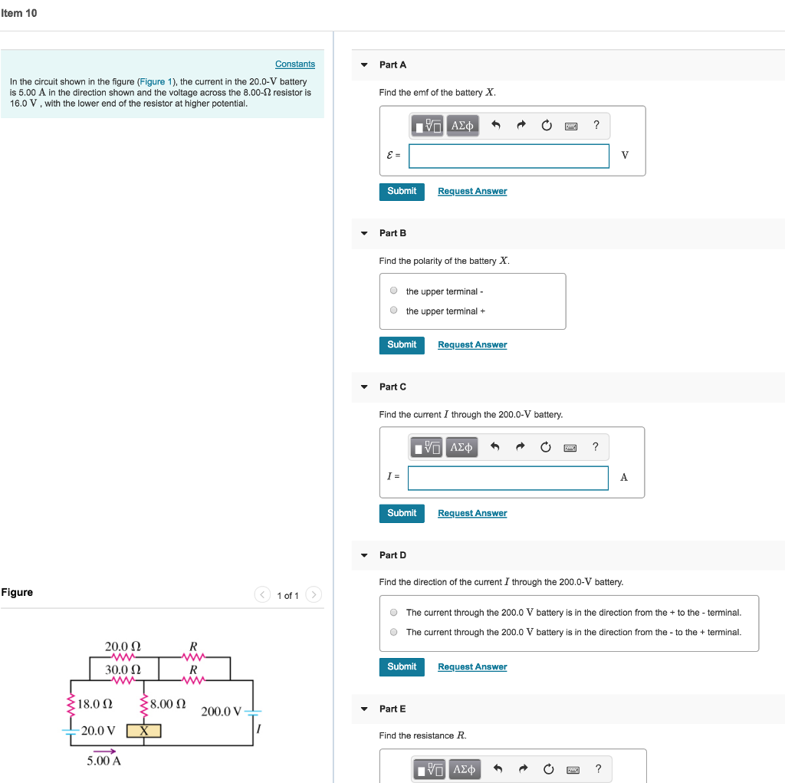Collapse Part A section

click(x=364, y=64)
